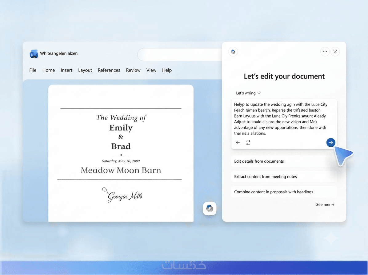Click the floating Copilot button beside the document
This screenshot has width=368, height=275.
(210, 208)
